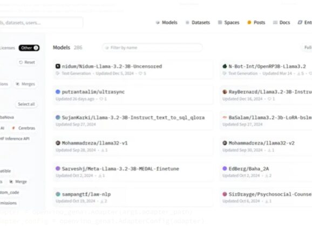Click the Mohammadreza llama32-v1 avatar icon
The image size is (312, 226).
pyautogui.click(x=58, y=143)
